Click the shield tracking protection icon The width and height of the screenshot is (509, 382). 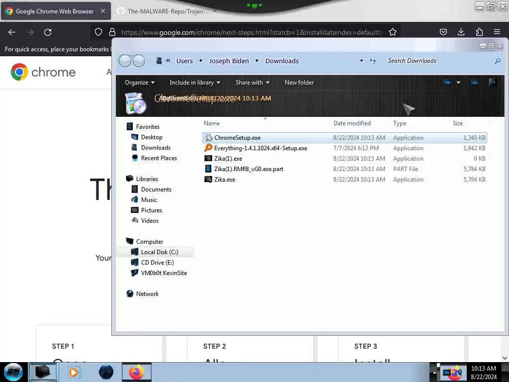[x=98, y=32]
